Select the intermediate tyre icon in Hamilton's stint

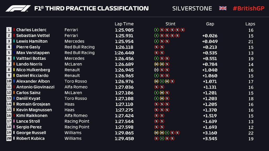point(156,41)
